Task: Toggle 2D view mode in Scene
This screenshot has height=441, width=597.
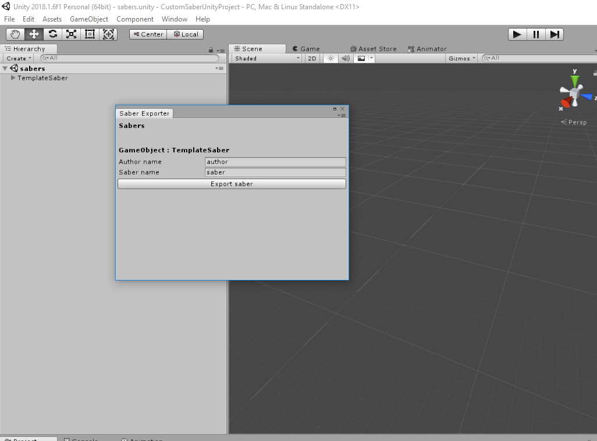Action: pyautogui.click(x=312, y=58)
